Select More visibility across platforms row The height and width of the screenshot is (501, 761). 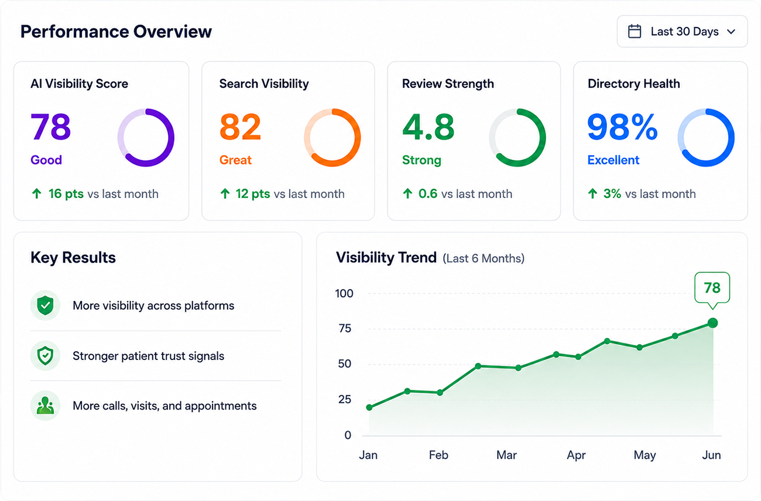[156, 306]
